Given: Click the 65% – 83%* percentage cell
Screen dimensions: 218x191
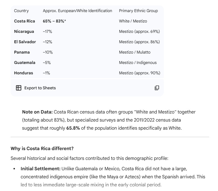Looking at the screenshot, I should [x=54, y=21].
